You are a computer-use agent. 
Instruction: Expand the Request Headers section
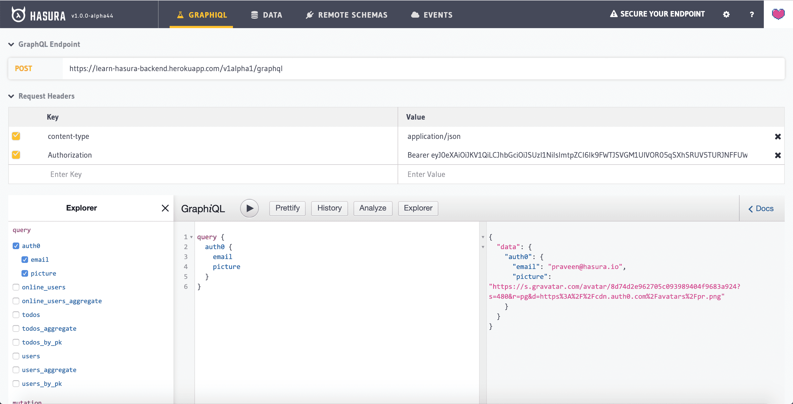pyautogui.click(x=11, y=96)
